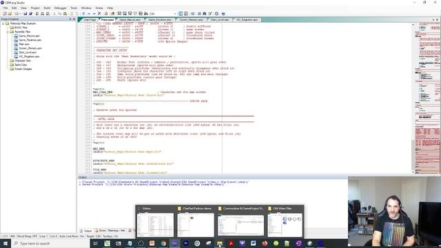Switch to the Start Page tab
This screenshot has height=248, width=441.
[x=90, y=20]
